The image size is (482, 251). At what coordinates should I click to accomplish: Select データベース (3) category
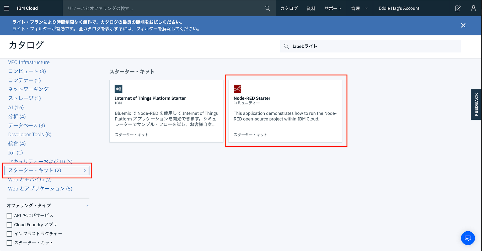click(26, 126)
